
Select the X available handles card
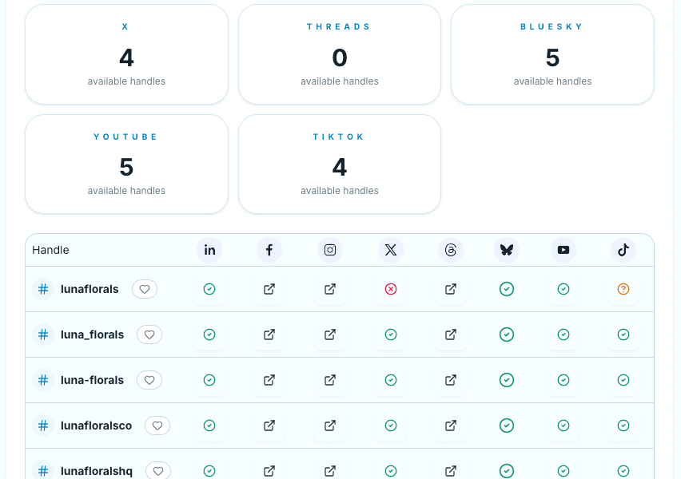pos(126,54)
